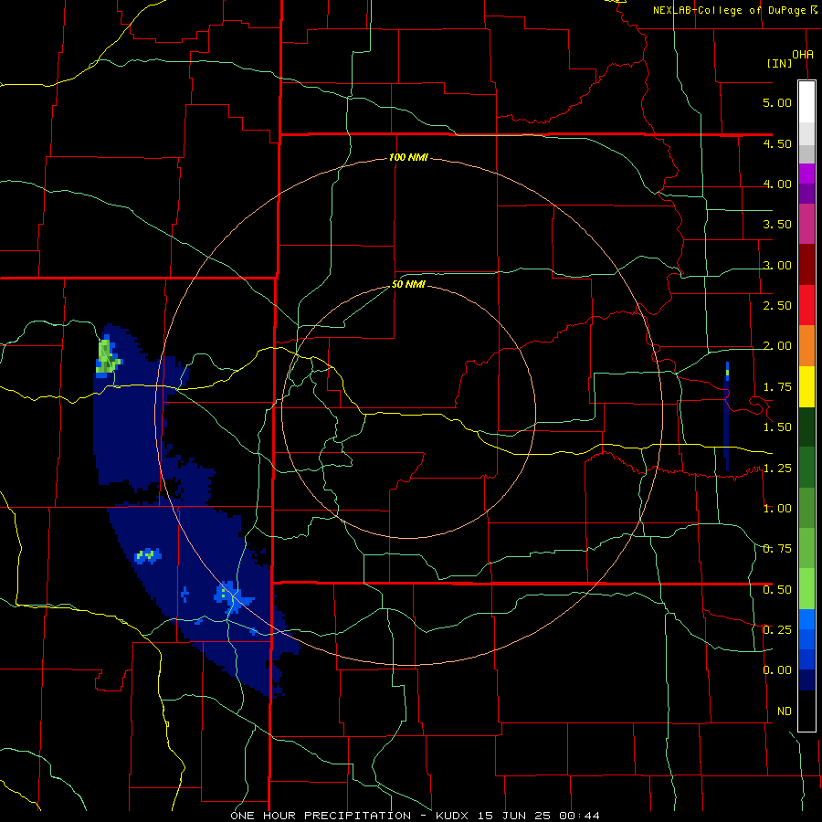
Task: Click the OHA product label above legend
Action: [803, 55]
